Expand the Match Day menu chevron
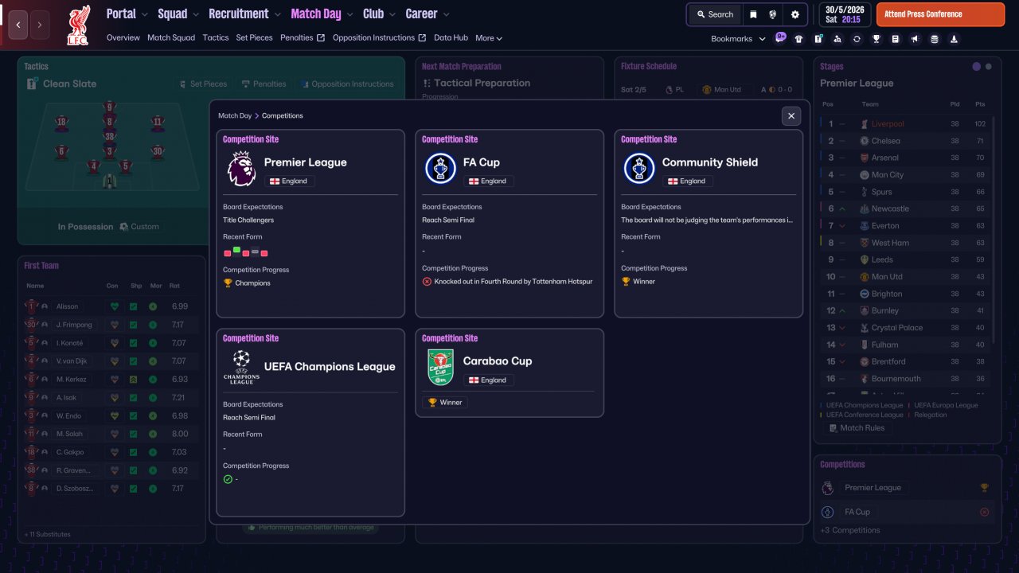This screenshot has width=1019, height=573. click(349, 14)
